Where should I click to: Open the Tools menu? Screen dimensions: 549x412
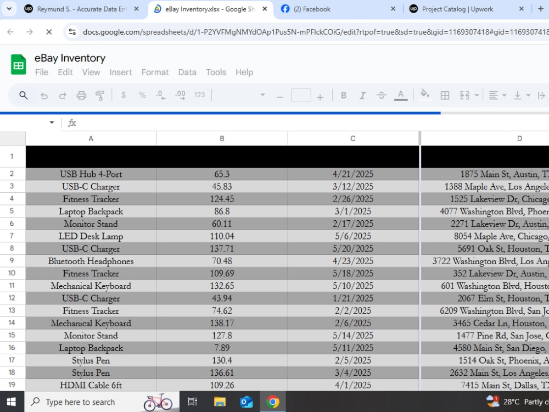[x=216, y=72]
